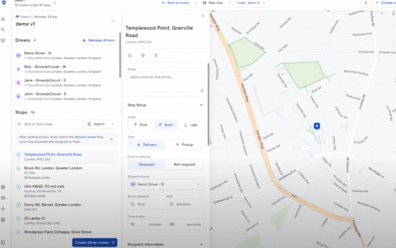396x248 pixels.
Task: Open the Today demo v1 route dropdown
Action: click(x=251, y=3)
